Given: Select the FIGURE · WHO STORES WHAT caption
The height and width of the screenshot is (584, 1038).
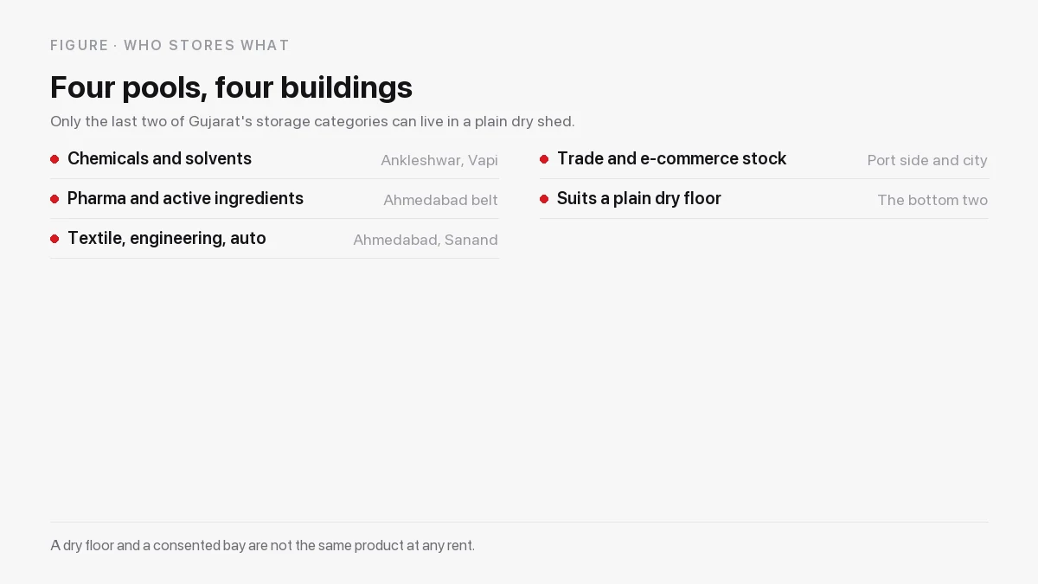Looking at the screenshot, I should pyautogui.click(x=170, y=45).
